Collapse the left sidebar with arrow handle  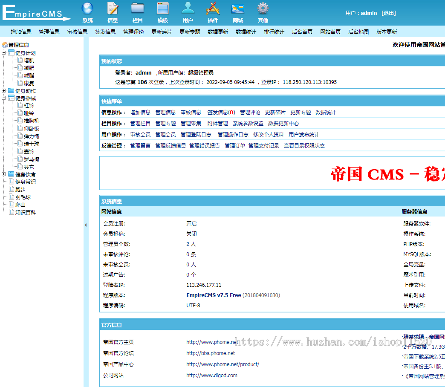86,225
